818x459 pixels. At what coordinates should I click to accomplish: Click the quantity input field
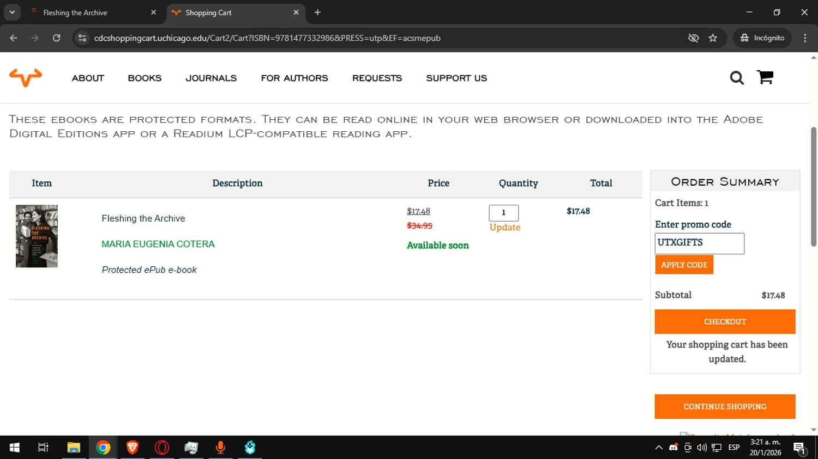coord(503,213)
